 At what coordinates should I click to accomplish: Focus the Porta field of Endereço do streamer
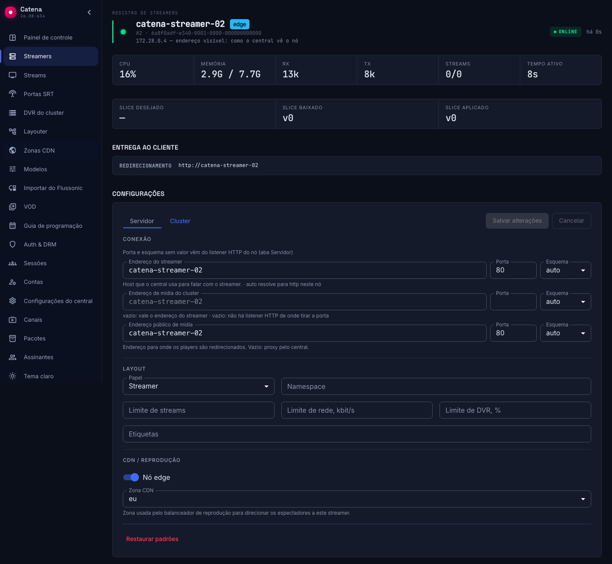click(513, 270)
